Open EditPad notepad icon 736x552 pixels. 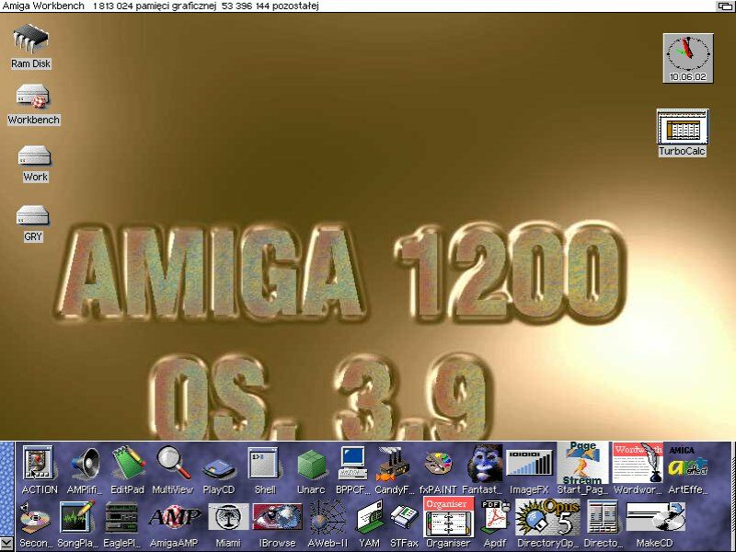pos(127,470)
